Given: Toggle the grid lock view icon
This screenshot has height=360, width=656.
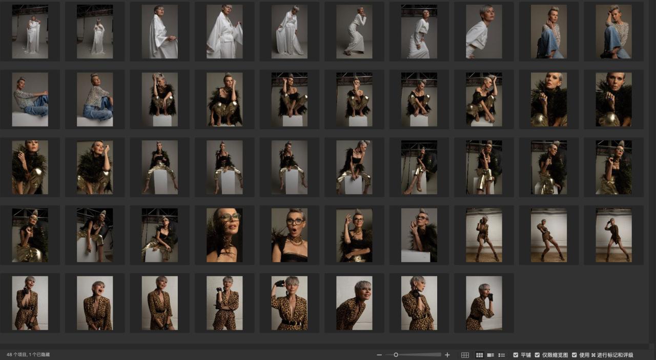Looking at the screenshot, I should (x=465, y=355).
